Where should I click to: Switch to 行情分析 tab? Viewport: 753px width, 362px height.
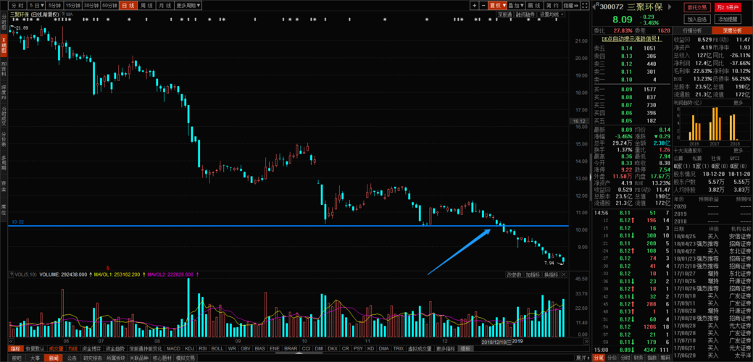693,30
